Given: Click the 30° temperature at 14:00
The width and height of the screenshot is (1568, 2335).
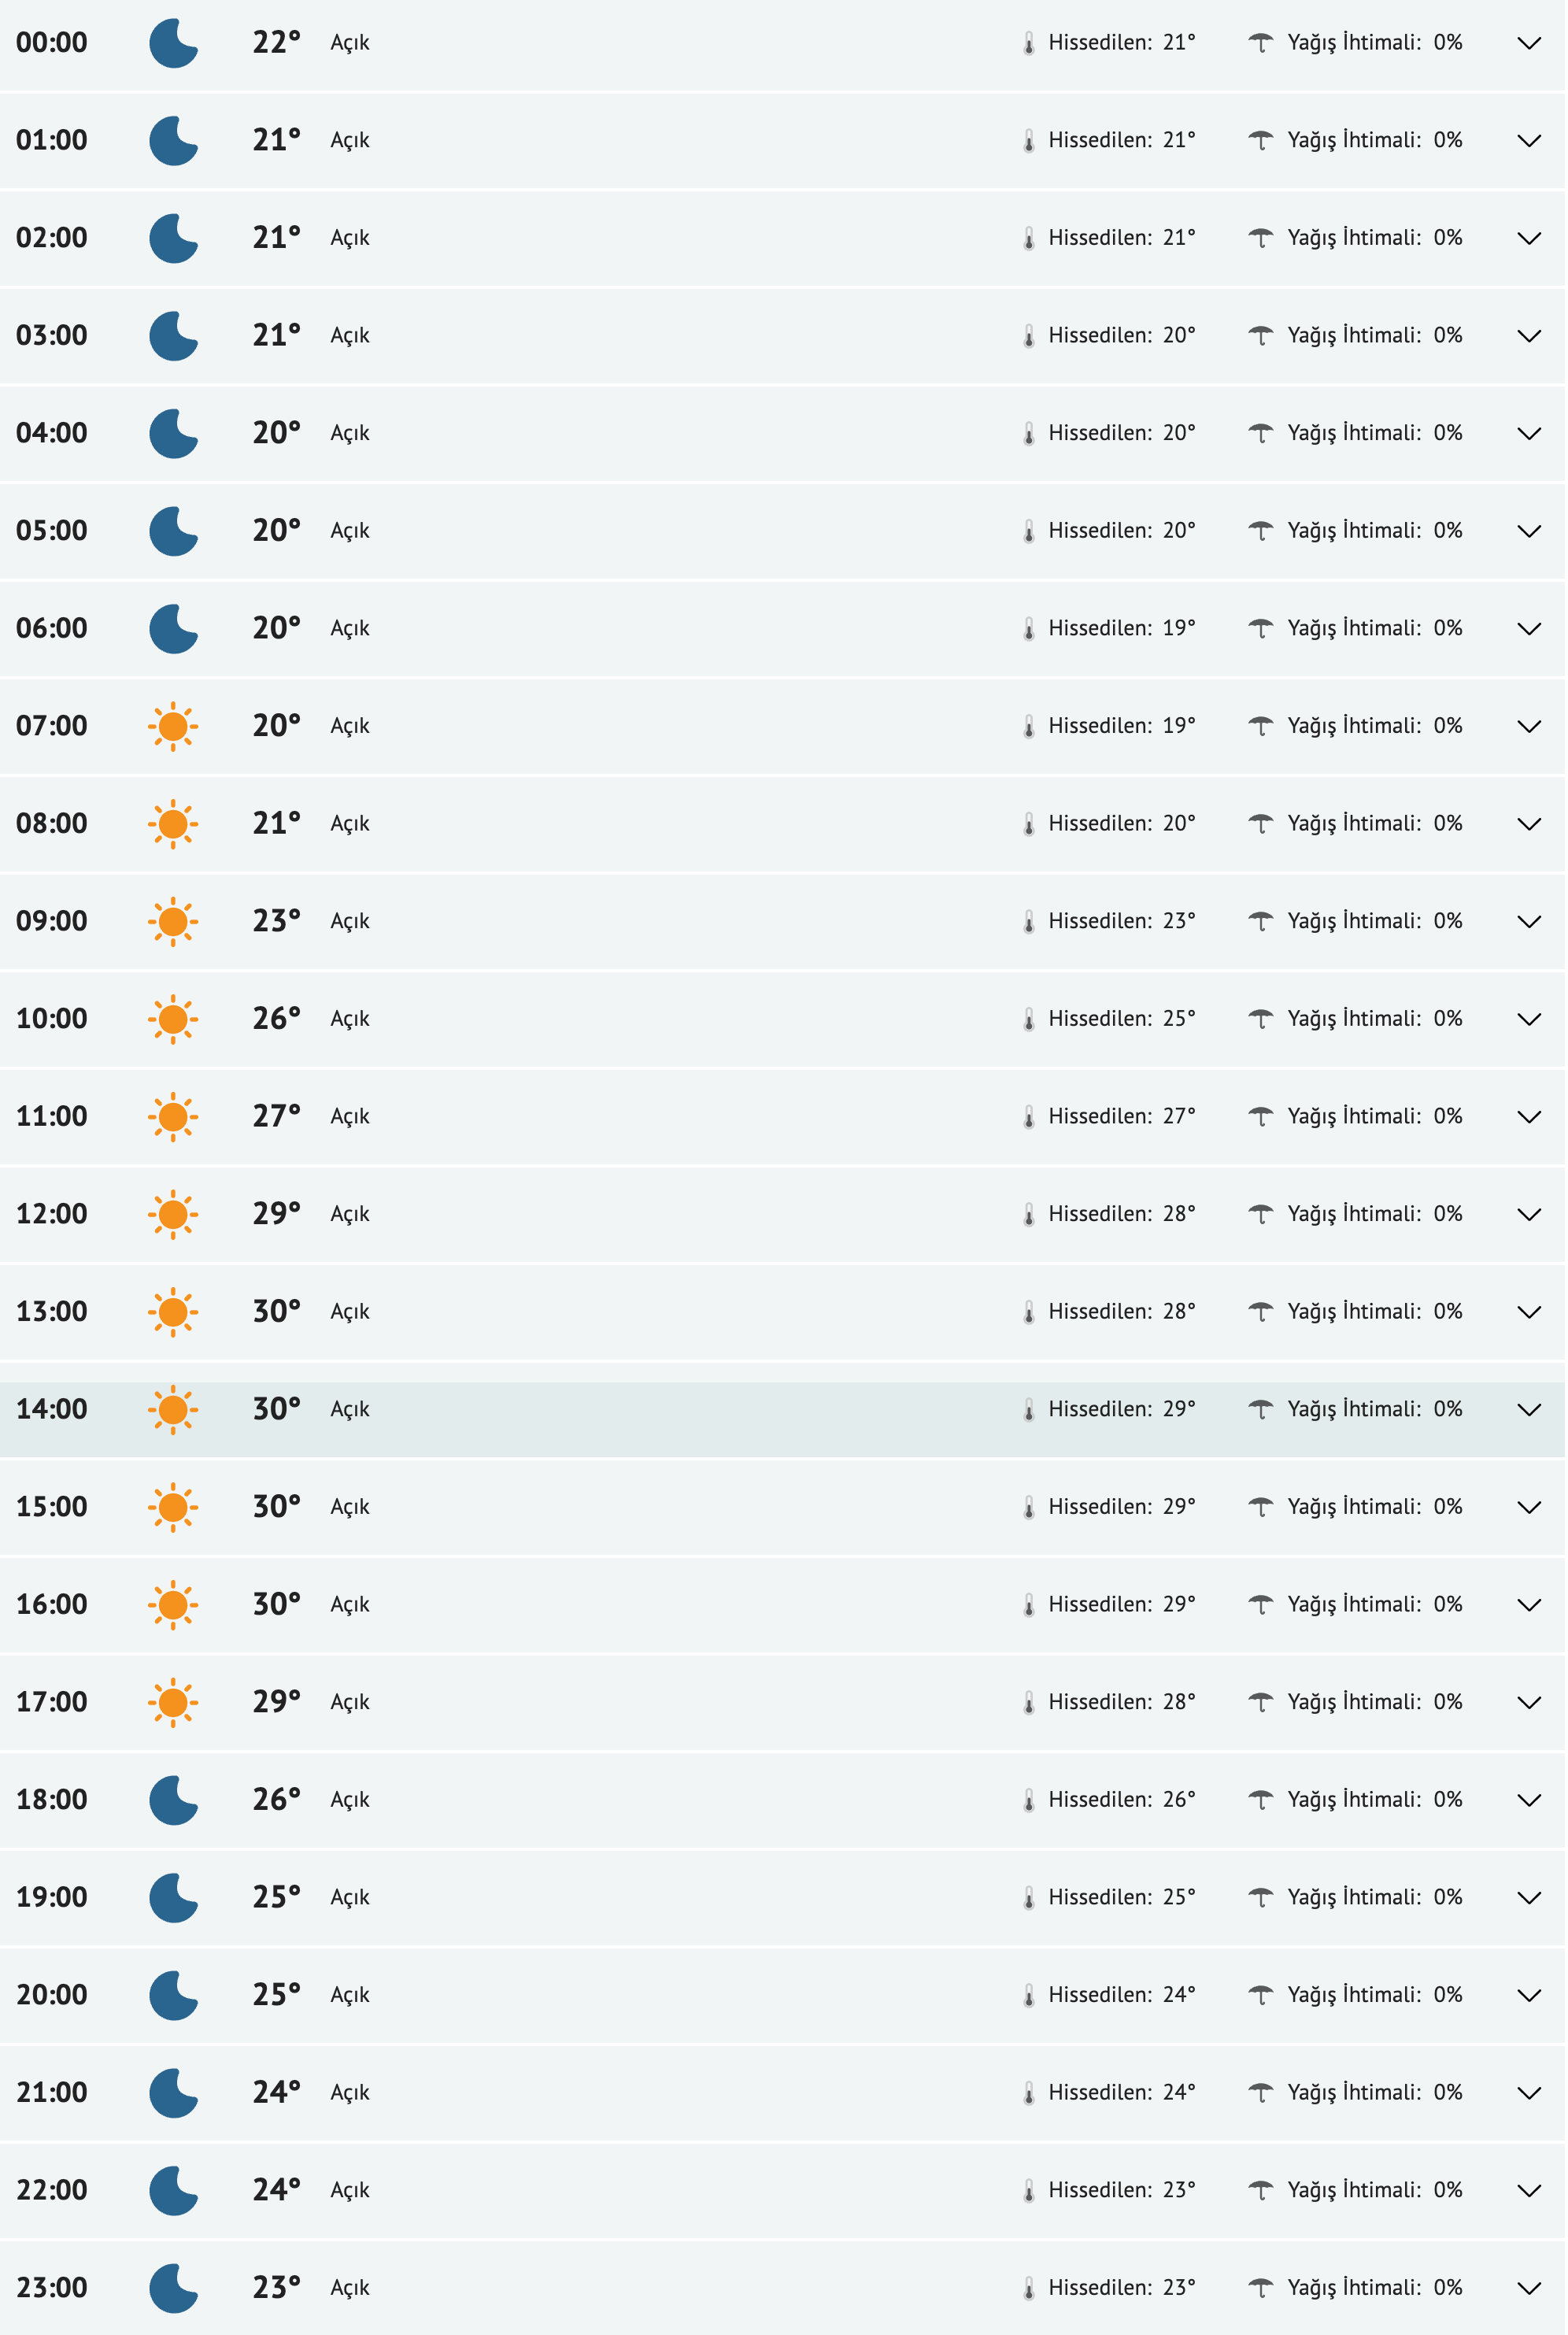Looking at the screenshot, I should click(277, 1410).
